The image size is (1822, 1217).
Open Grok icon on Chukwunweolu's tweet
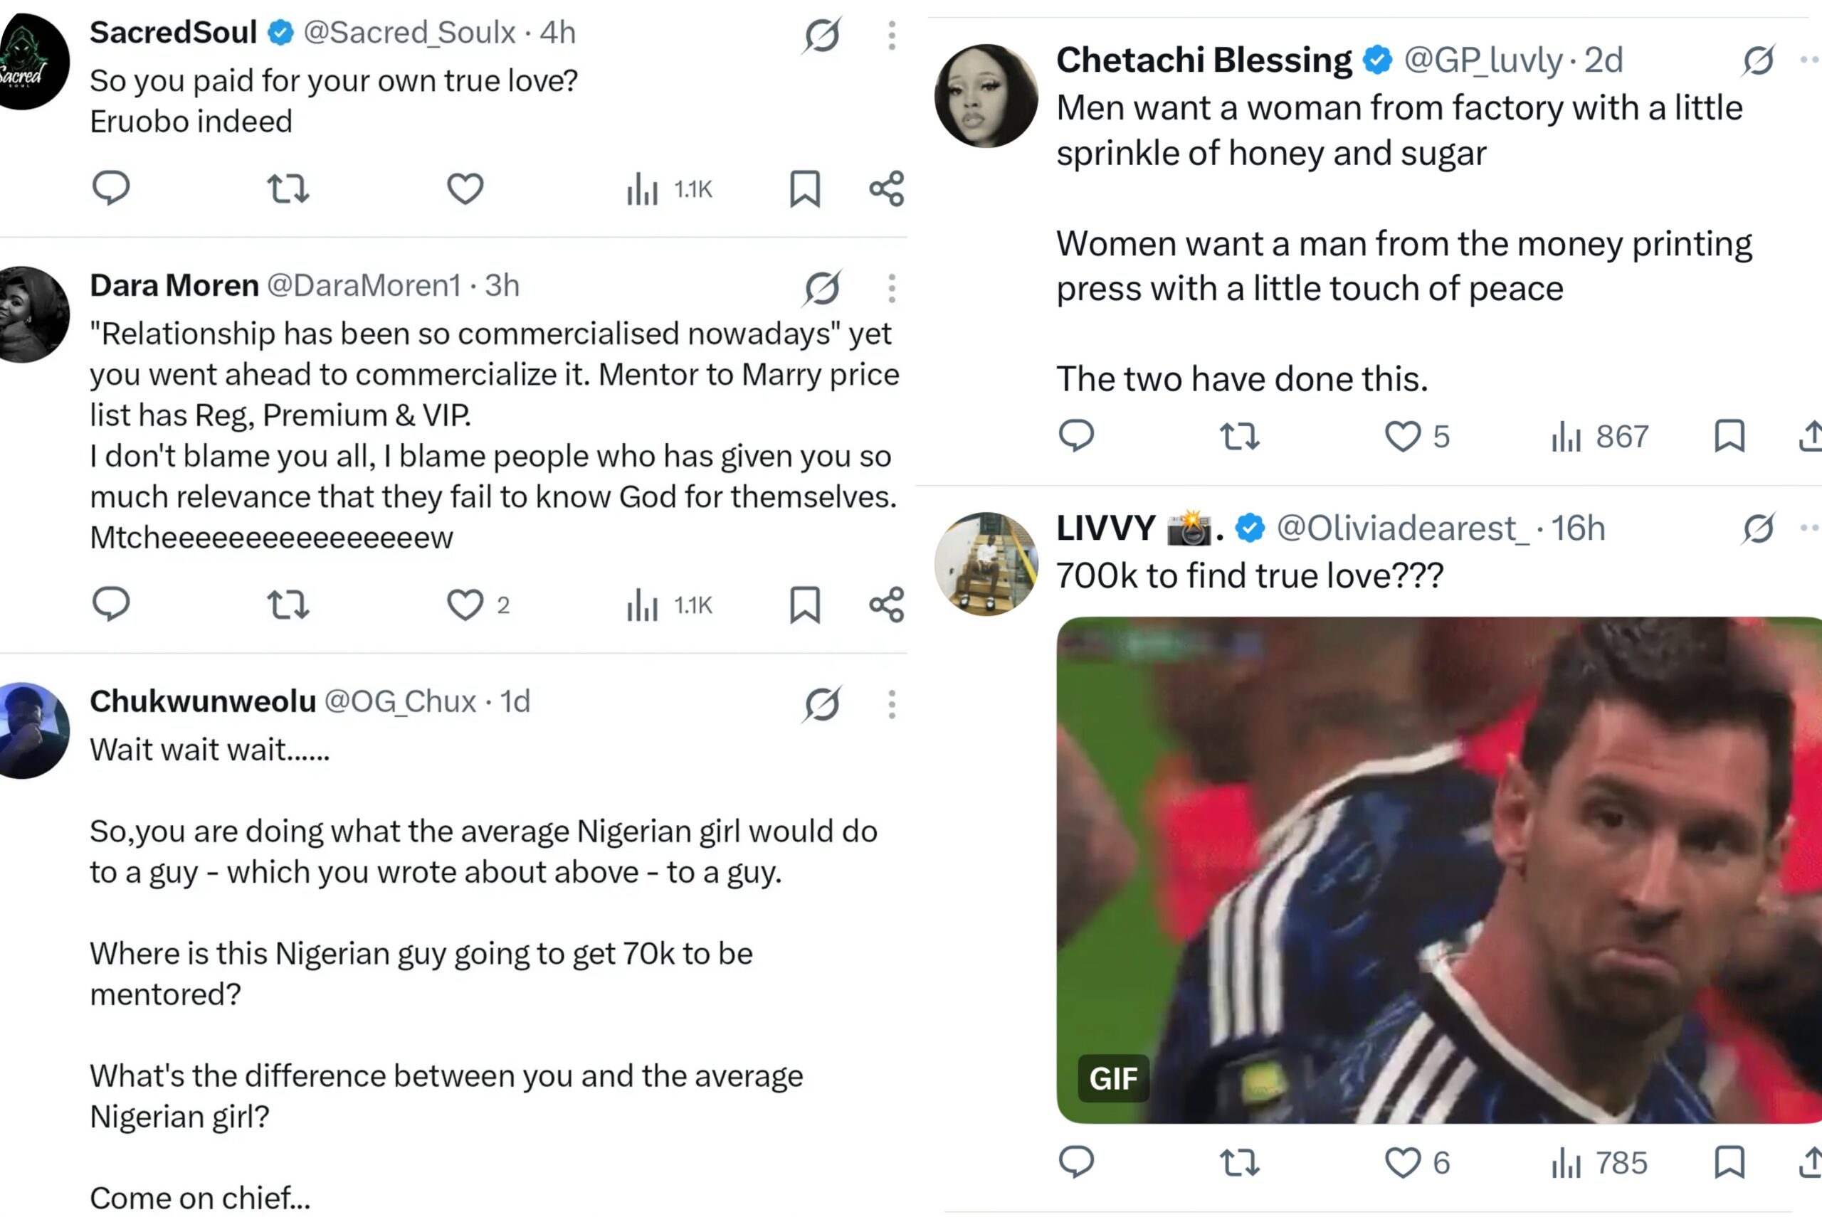click(822, 704)
